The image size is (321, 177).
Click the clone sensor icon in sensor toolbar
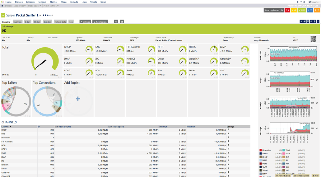tap(305, 21)
